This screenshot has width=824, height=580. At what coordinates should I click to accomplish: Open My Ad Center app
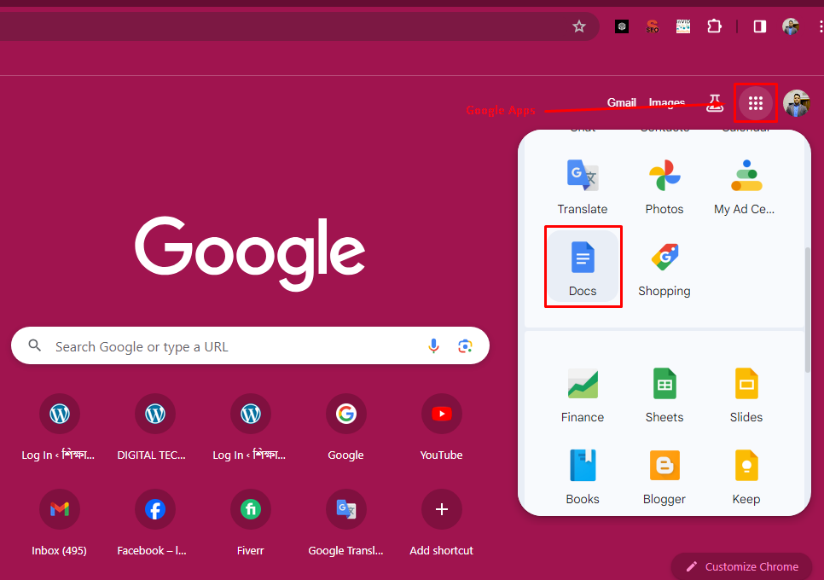746,187
